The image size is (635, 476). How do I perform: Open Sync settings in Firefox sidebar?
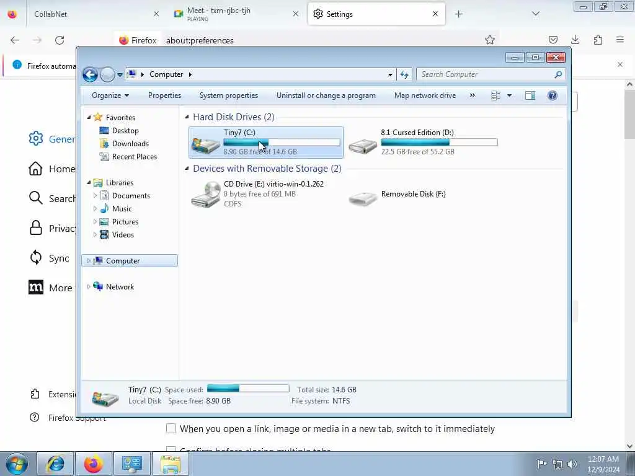[x=49, y=258]
